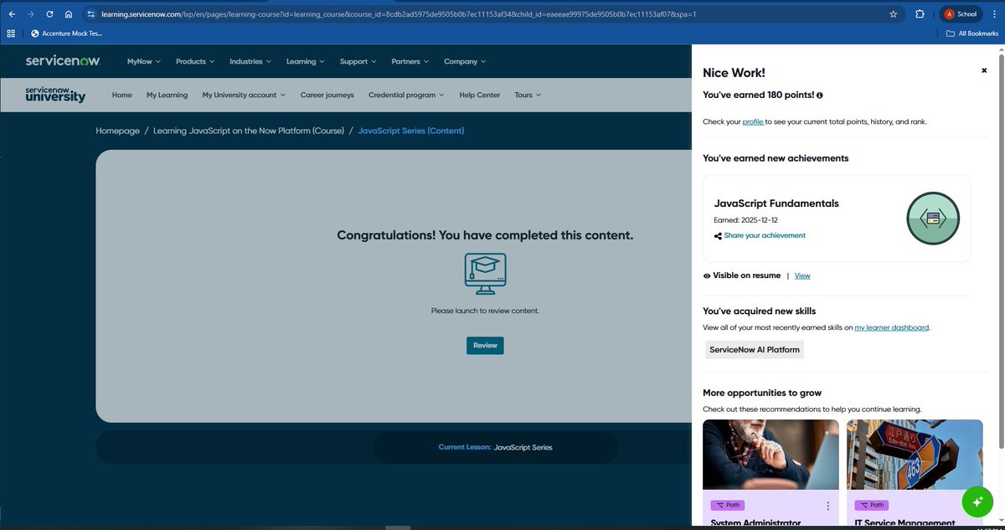Click the ServiceNow University logo
The image size is (1005, 530).
pos(55,94)
